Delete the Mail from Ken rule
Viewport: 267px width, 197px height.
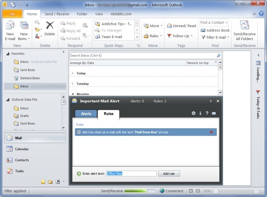211,132
